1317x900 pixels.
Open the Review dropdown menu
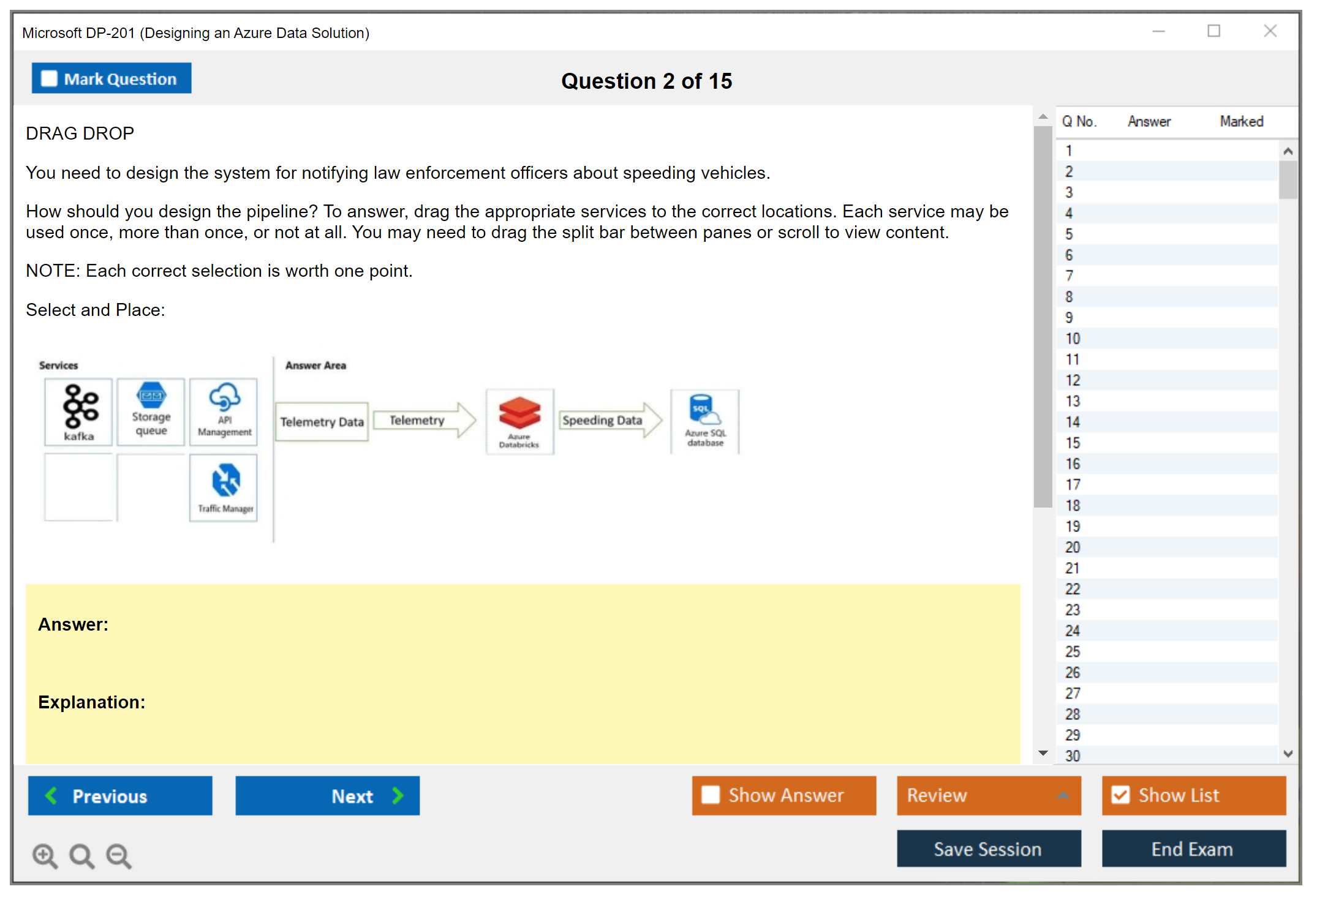[x=988, y=795]
